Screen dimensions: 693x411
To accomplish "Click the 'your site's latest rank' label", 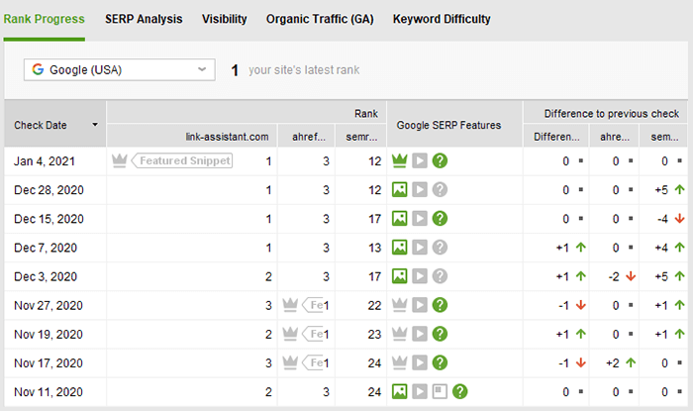I will (x=304, y=70).
